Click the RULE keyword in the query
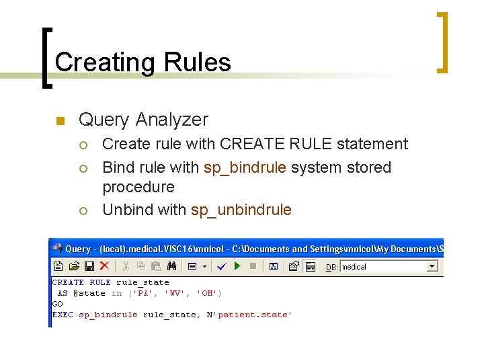The image size is (484, 363). [100, 282]
